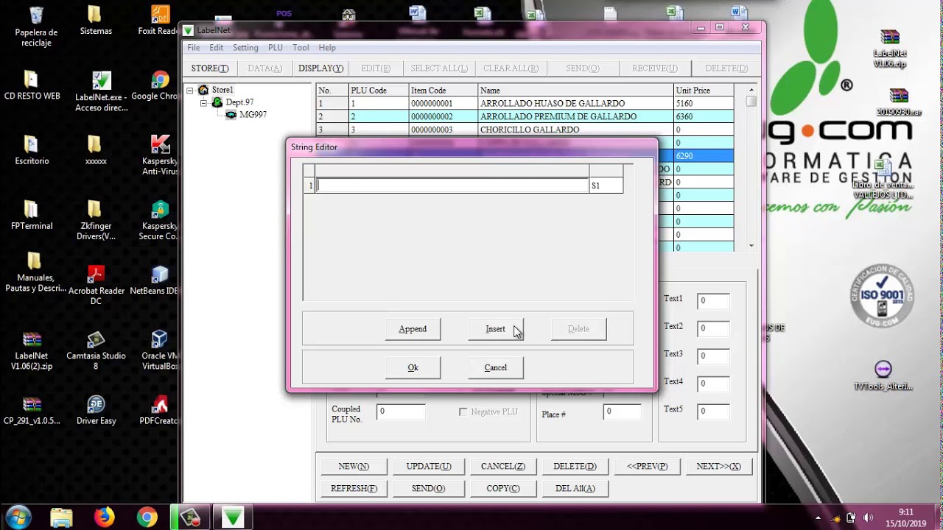
Task: Launch Kaspersky Anti-Virus from desktop
Action: click(160, 155)
